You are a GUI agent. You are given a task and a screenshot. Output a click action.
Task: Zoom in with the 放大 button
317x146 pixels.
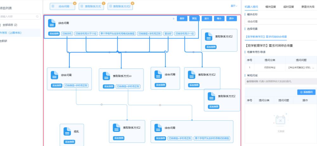coord(207,19)
